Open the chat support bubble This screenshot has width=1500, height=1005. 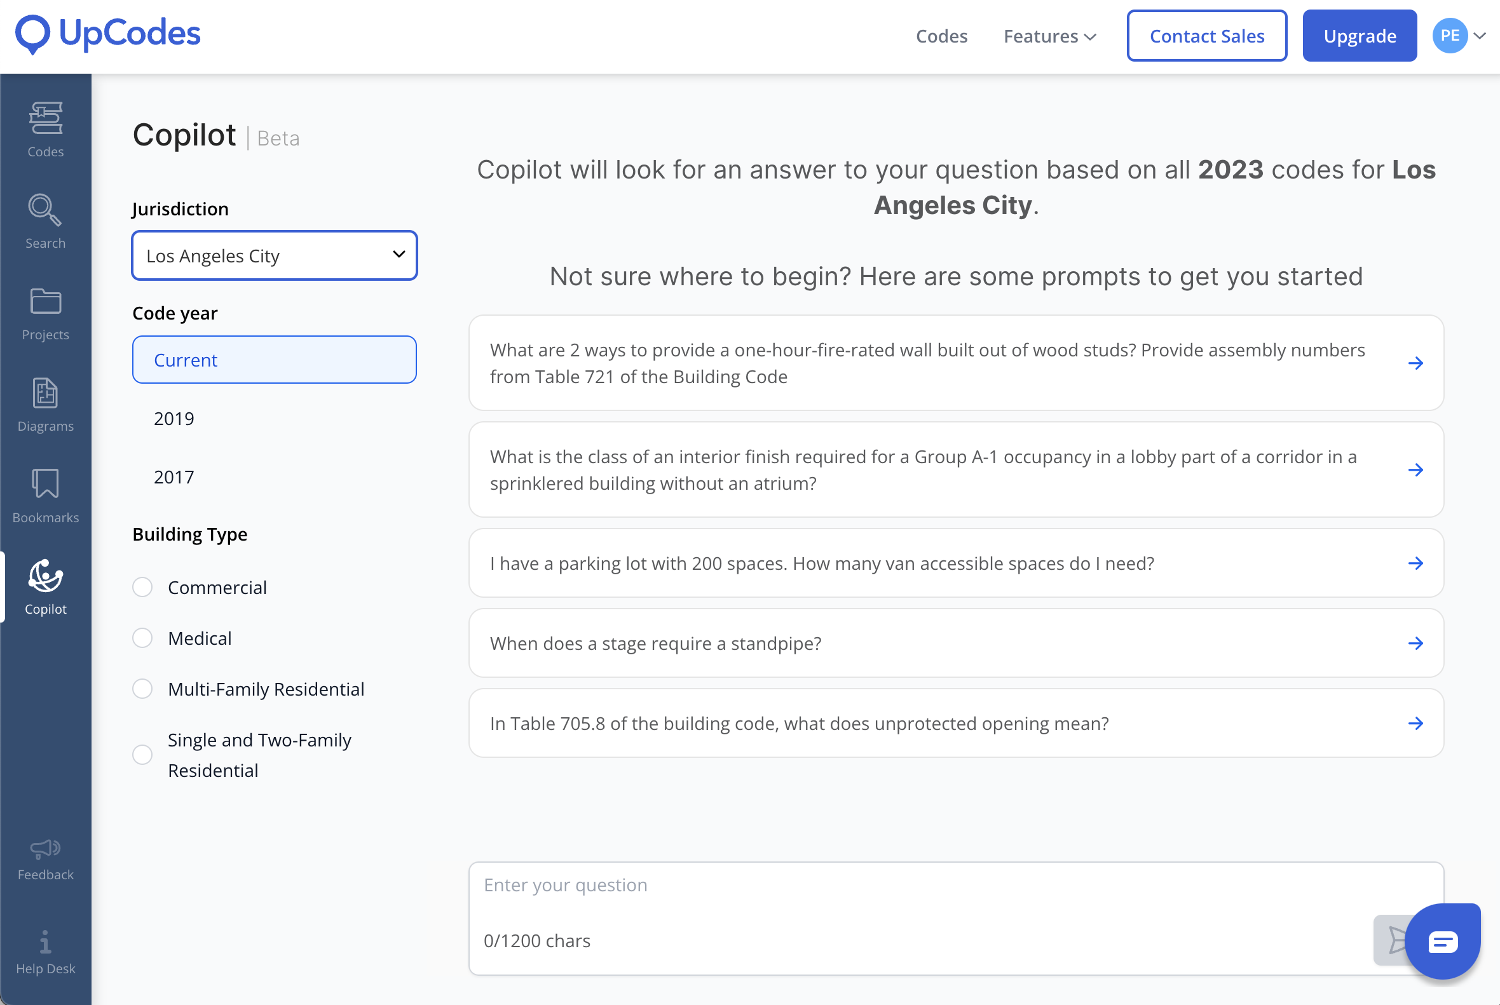[1443, 941]
